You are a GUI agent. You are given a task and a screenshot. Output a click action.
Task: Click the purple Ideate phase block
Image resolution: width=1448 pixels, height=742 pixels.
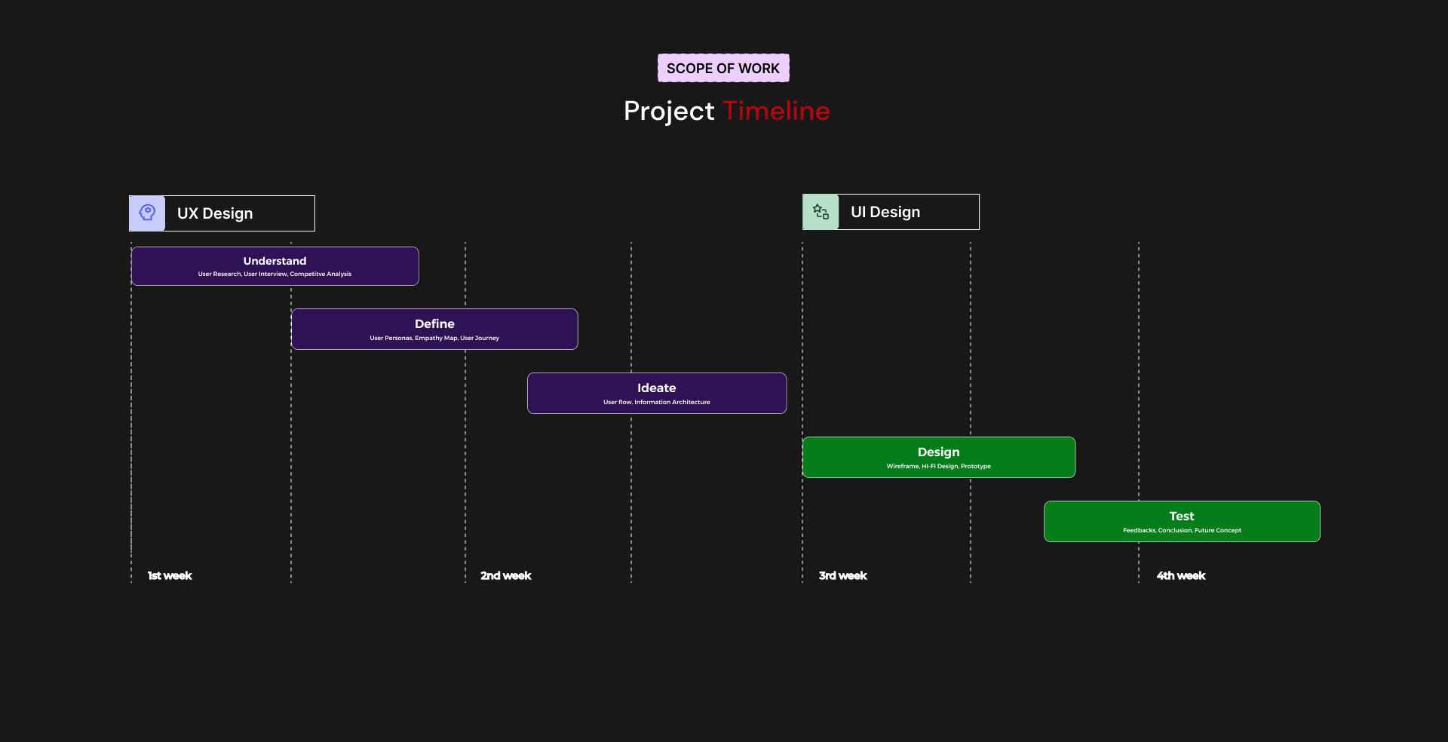656,393
